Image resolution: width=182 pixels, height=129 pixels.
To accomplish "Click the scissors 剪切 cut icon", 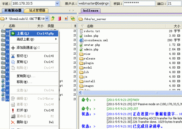I will (x=13, y=56).
